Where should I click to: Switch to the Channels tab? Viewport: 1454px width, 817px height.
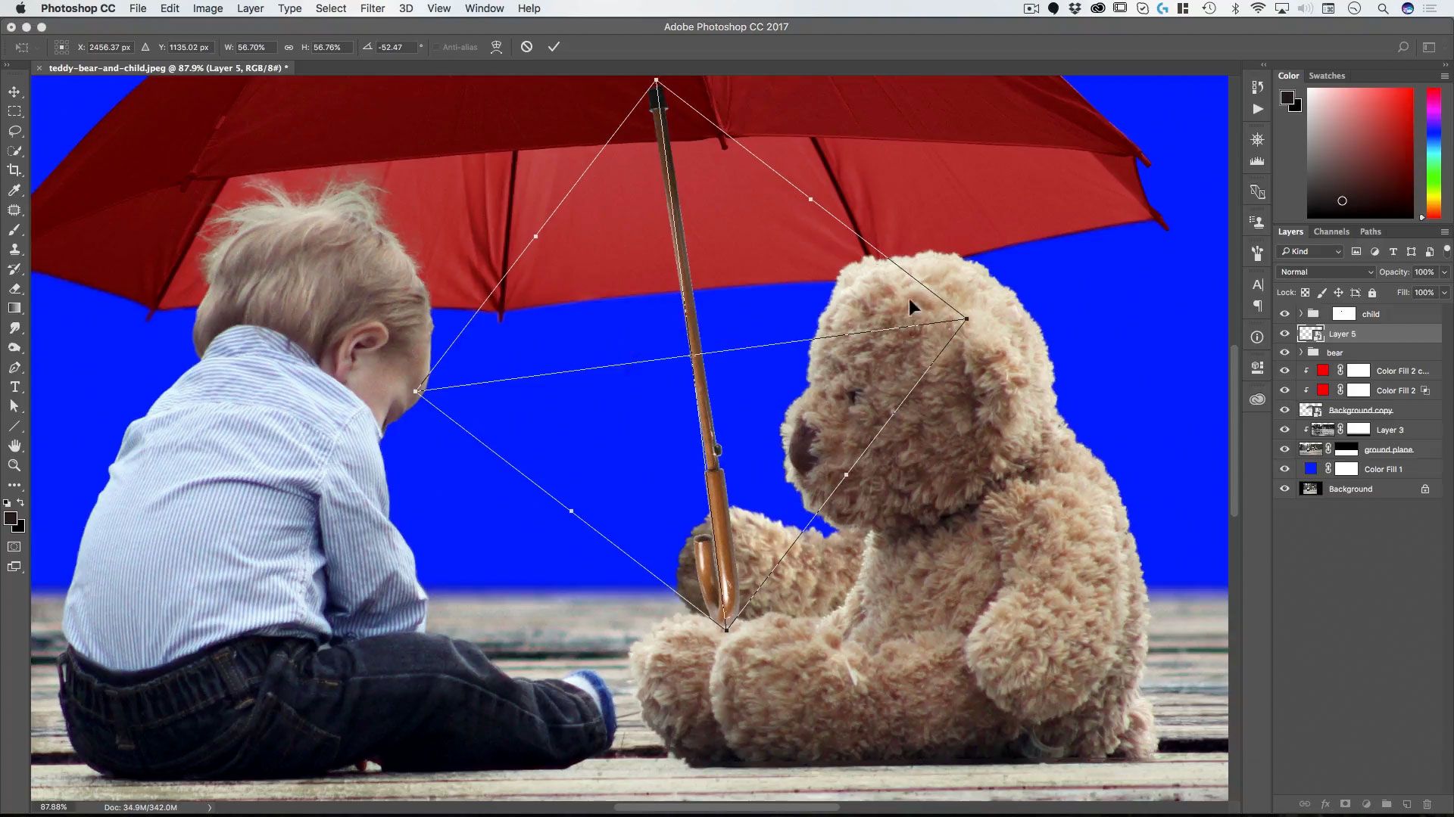pos(1331,231)
